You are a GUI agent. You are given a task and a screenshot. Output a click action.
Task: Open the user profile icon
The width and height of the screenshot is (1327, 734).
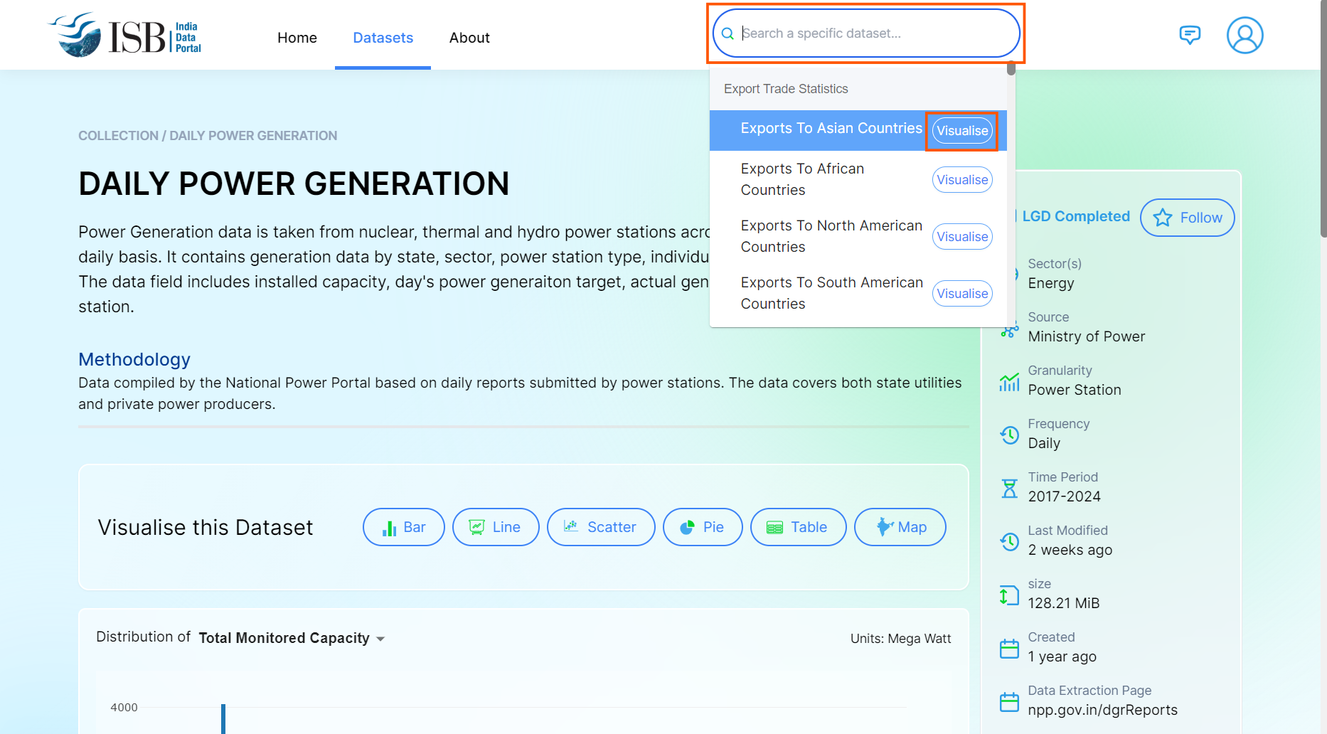[x=1245, y=36]
